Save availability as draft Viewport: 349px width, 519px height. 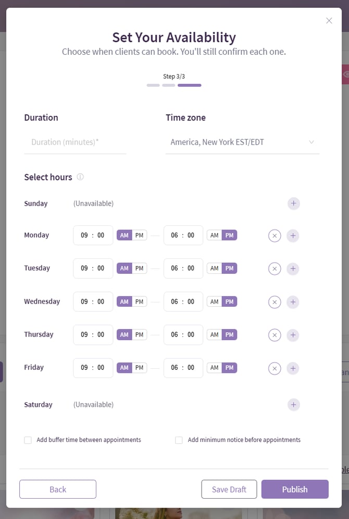pyautogui.click(x=229, y=489)
